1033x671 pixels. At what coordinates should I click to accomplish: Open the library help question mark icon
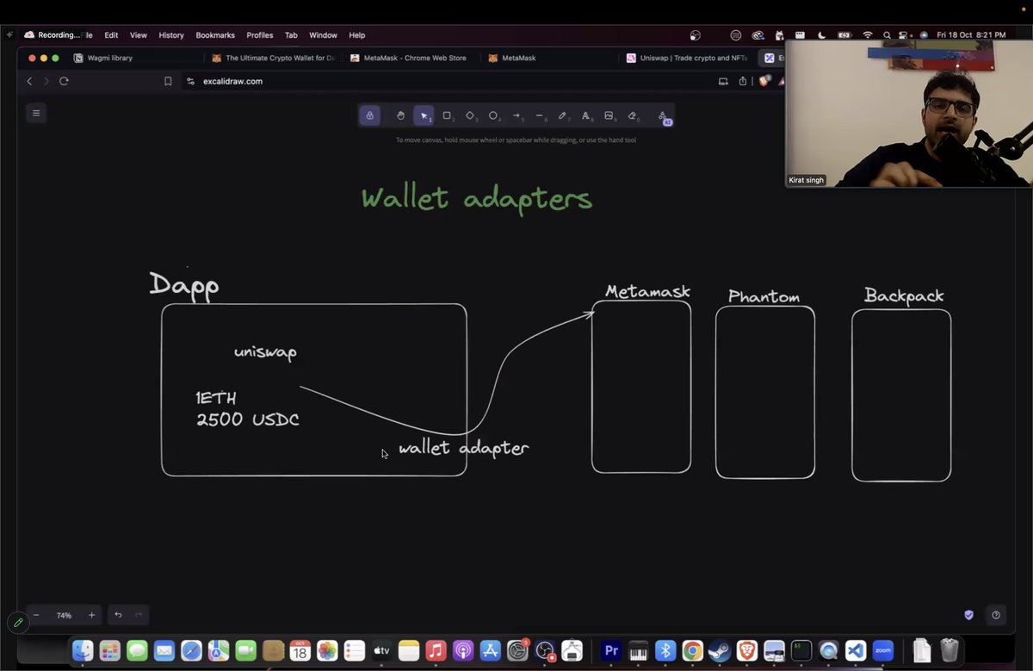click(996, 615)
